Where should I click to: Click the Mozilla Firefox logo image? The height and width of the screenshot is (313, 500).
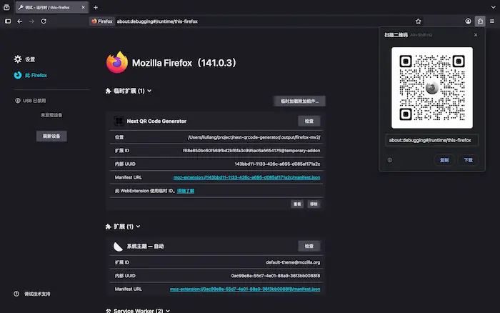point(117,62)
